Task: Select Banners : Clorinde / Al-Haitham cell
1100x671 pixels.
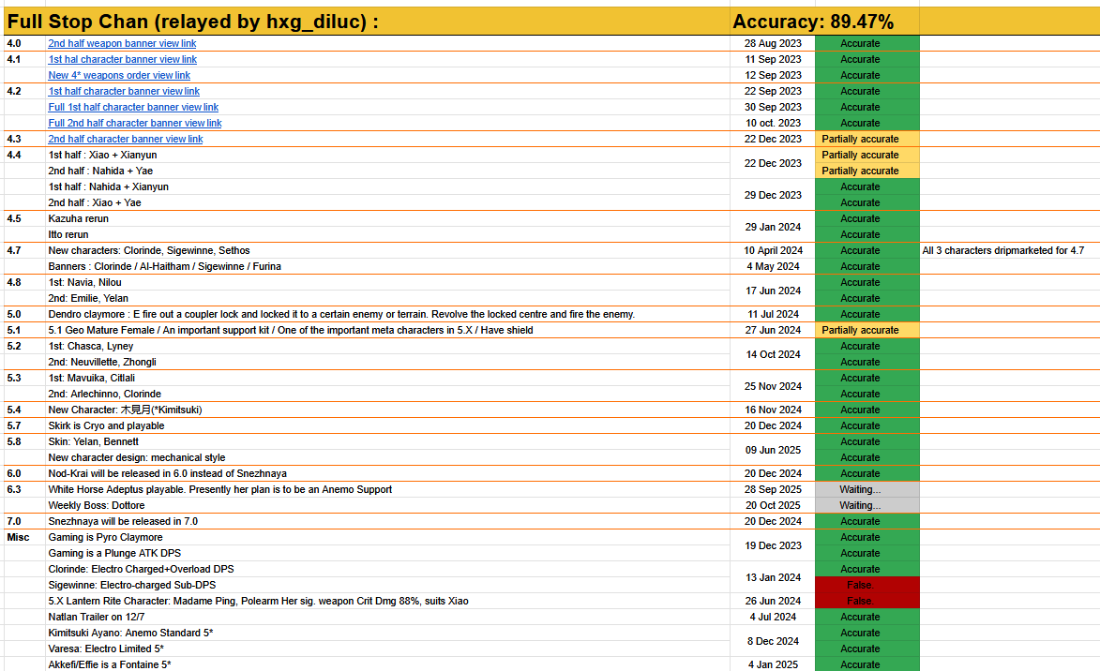Action: 387,266
